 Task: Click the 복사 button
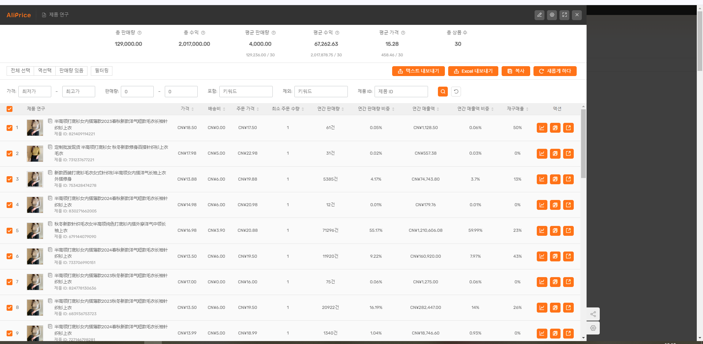(x=516, y=71)
